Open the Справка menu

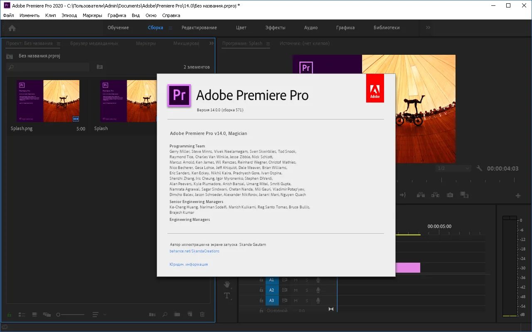pyautogui.click(x=171, y=15)
